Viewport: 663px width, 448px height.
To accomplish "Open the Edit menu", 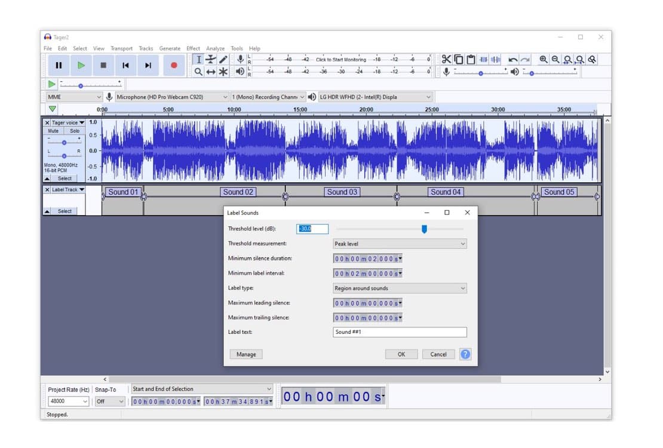I will point(62,48).
